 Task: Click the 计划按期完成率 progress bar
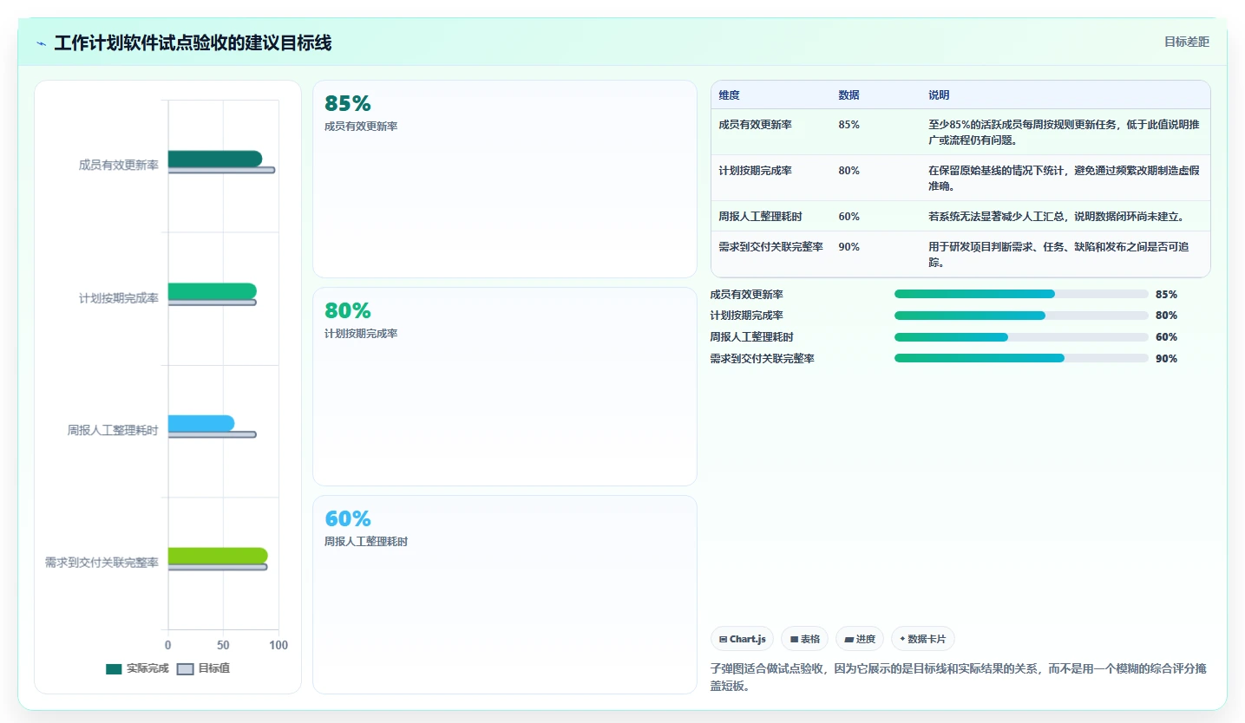[1021, 316]
